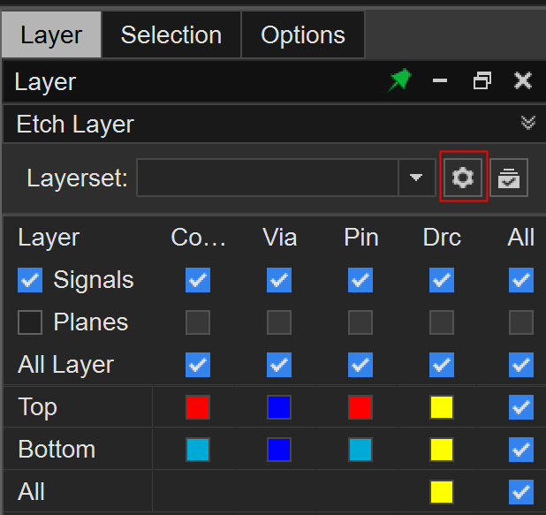This screenshot has width=546, height=515.
Task: Open layerset settings gear icon
Action: (x=463, y=178)
